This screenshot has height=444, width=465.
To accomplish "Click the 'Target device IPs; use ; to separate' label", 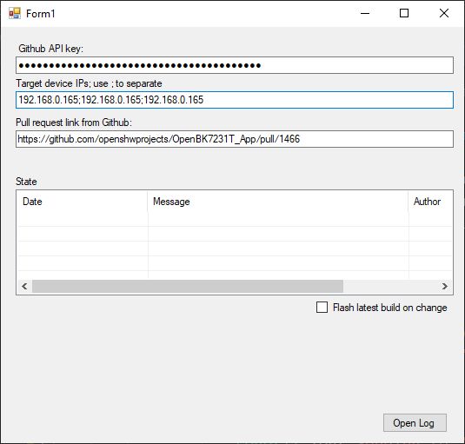I will point(89,83).
